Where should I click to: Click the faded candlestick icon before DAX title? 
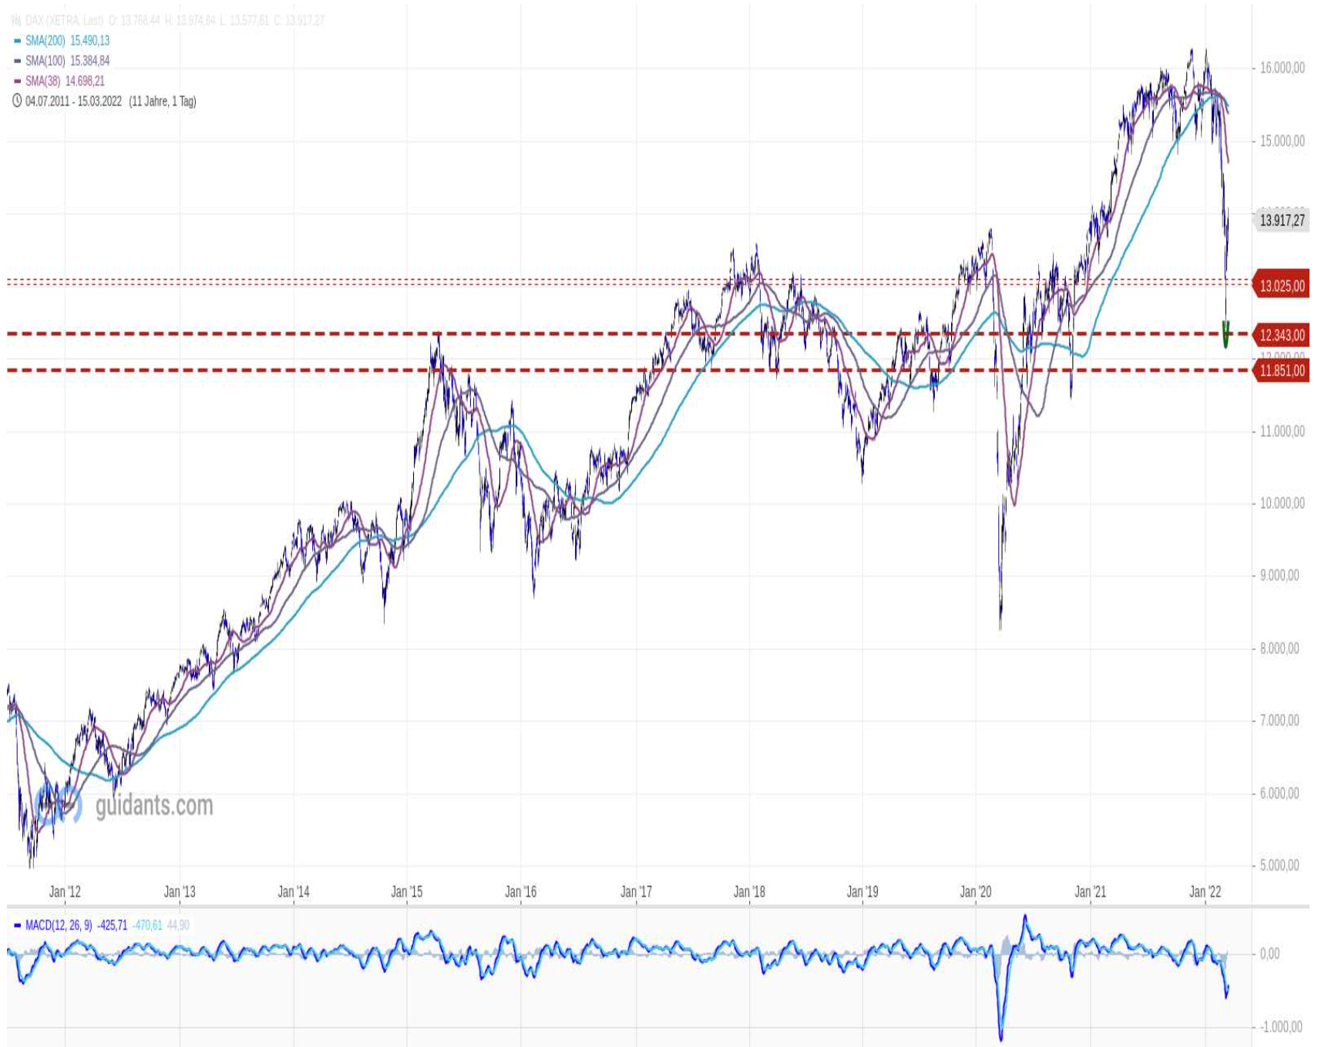(x=16, y=20)
